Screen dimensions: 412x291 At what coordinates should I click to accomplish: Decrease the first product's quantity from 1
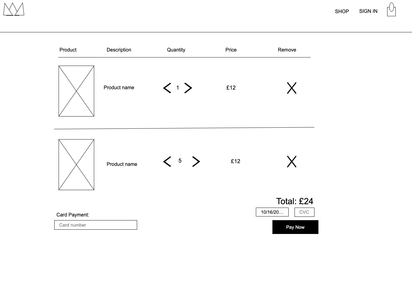coord(167,88)
